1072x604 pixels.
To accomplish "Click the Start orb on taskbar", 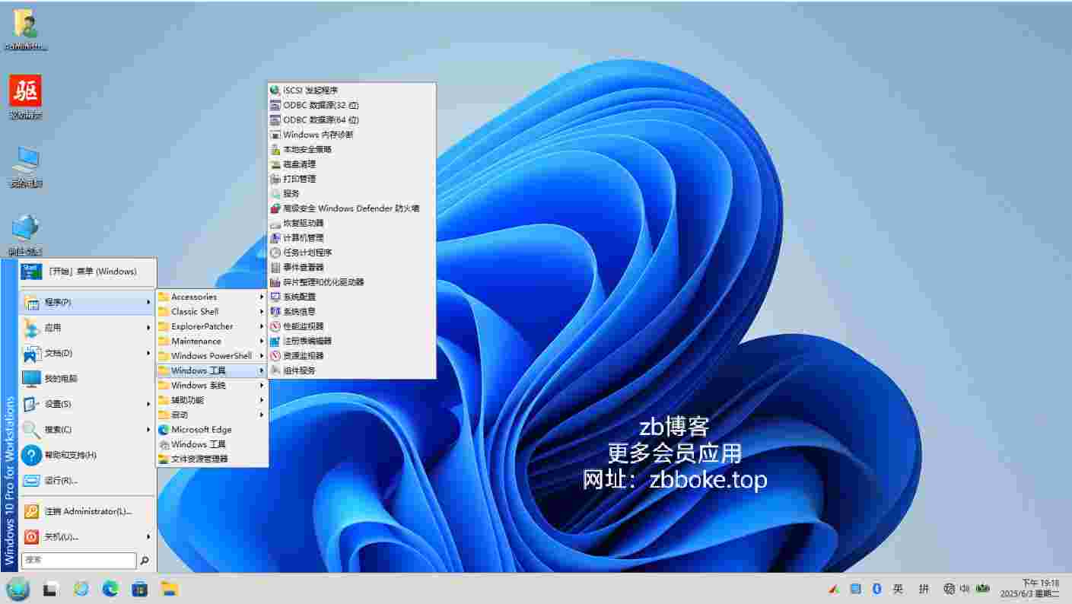I will (x=17, y=589).
